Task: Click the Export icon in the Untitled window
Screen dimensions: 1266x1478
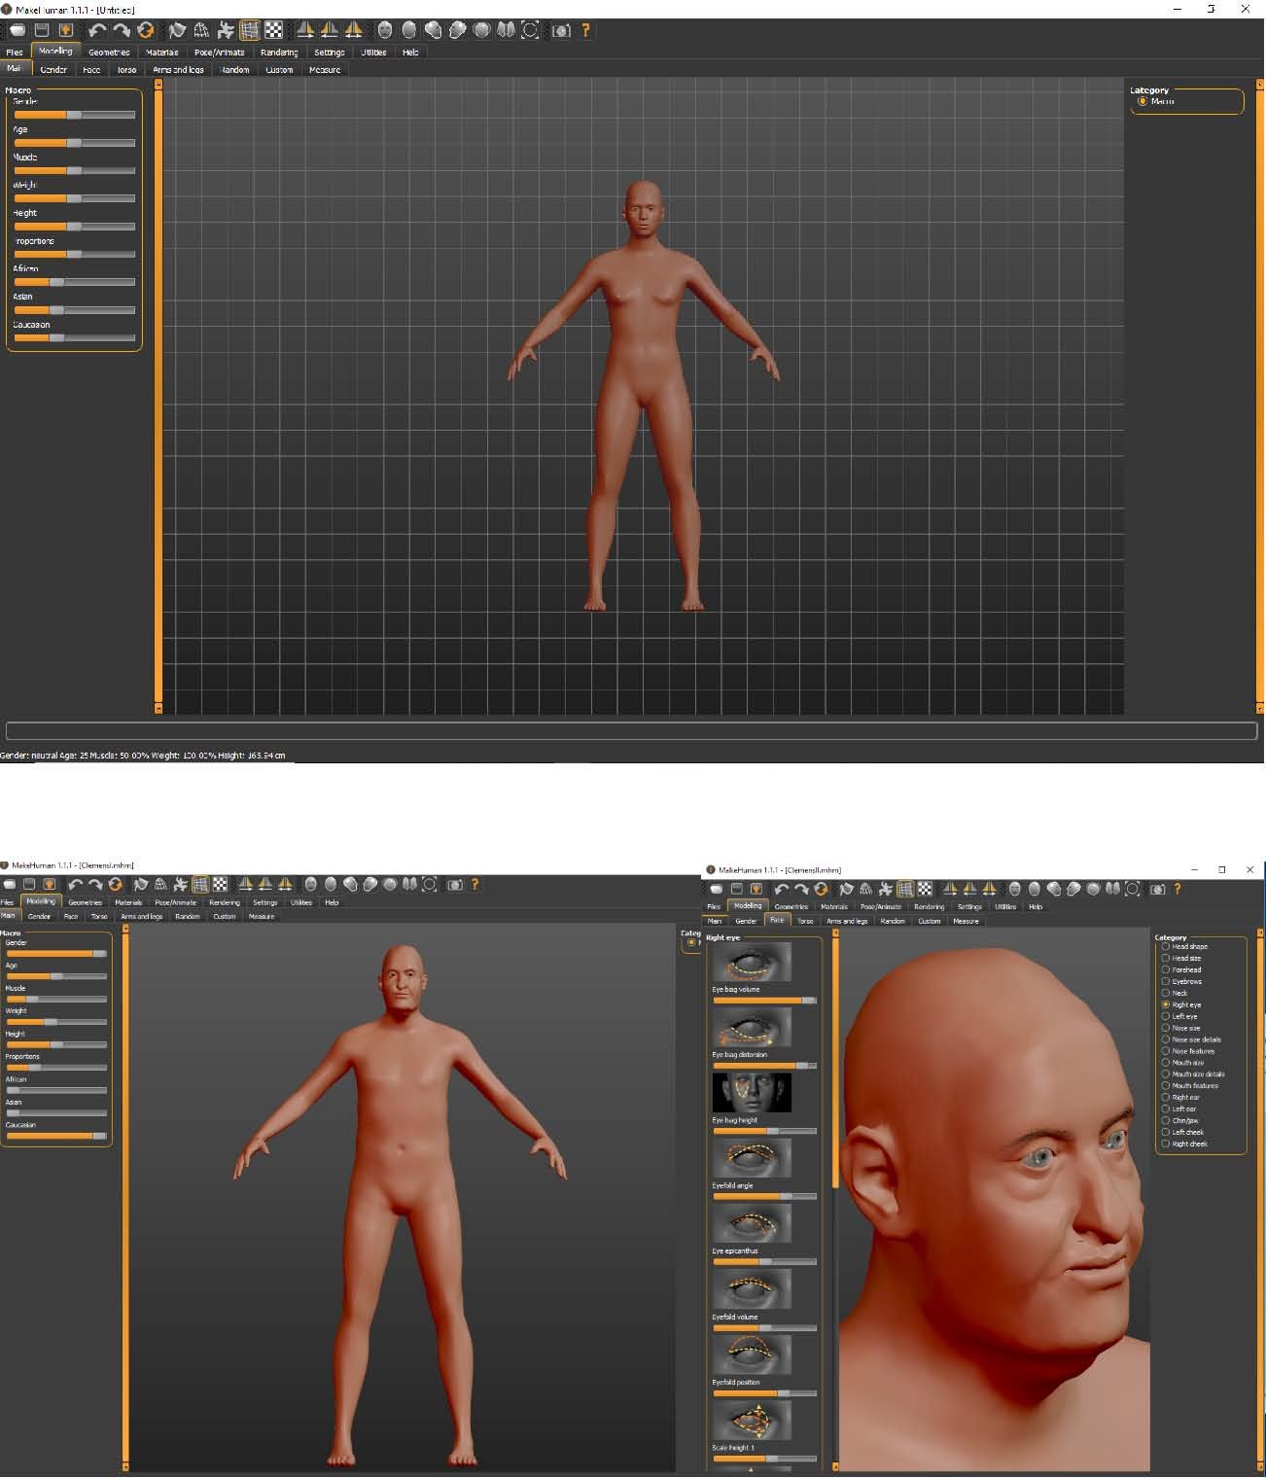Action: [x=66, y=30]
